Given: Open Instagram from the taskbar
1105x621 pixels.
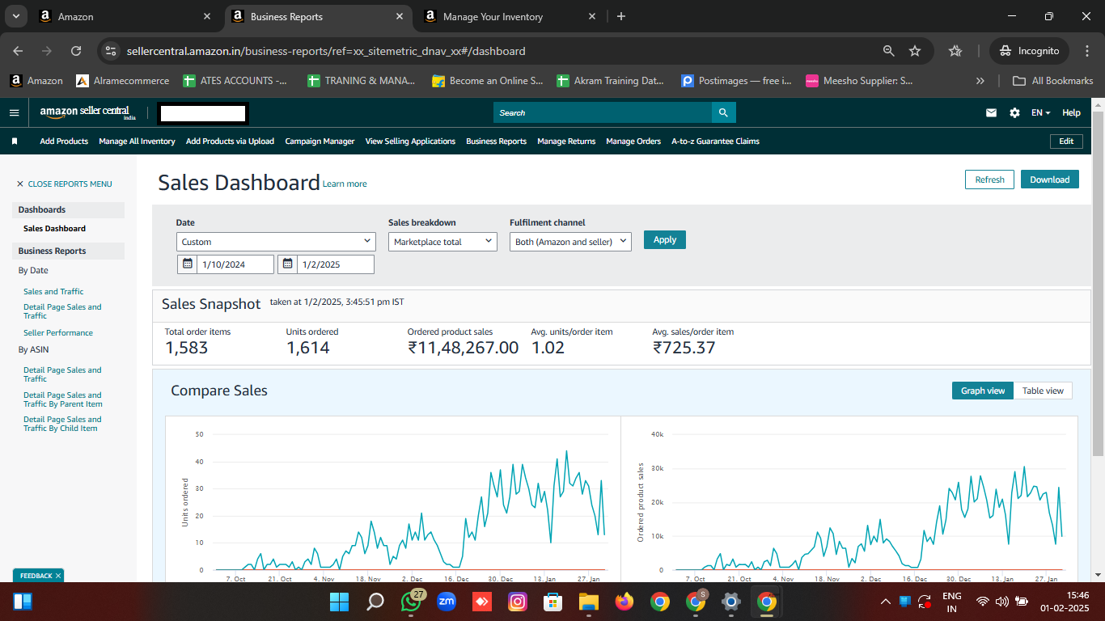Looking at the screenshot, I should click(x=518, y=602).
